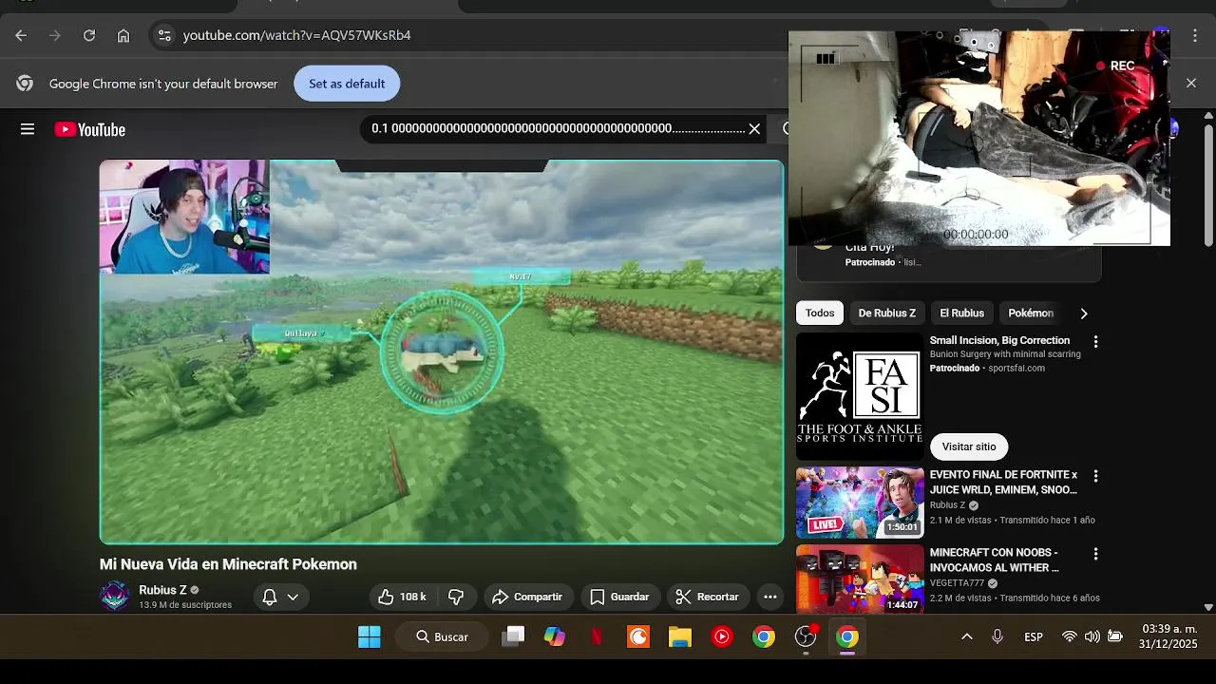Go to YouTube home via logo
The width and height of the screenshot is (1216, 684).
coord(90,130)
